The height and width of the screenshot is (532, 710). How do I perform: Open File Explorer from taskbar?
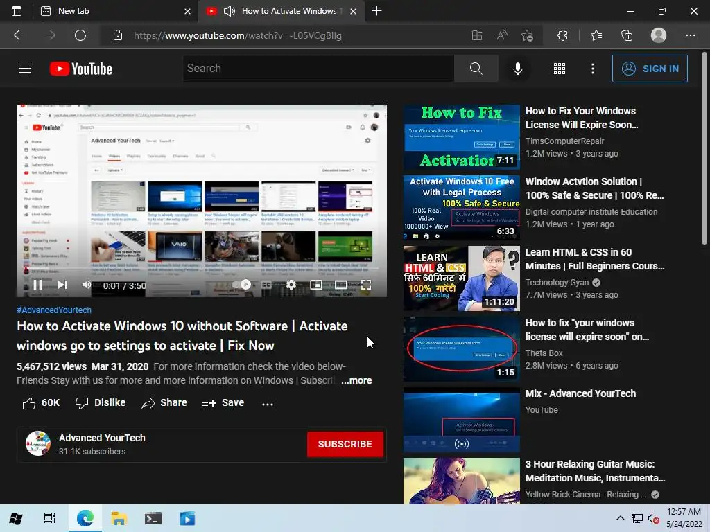[119, 518]
